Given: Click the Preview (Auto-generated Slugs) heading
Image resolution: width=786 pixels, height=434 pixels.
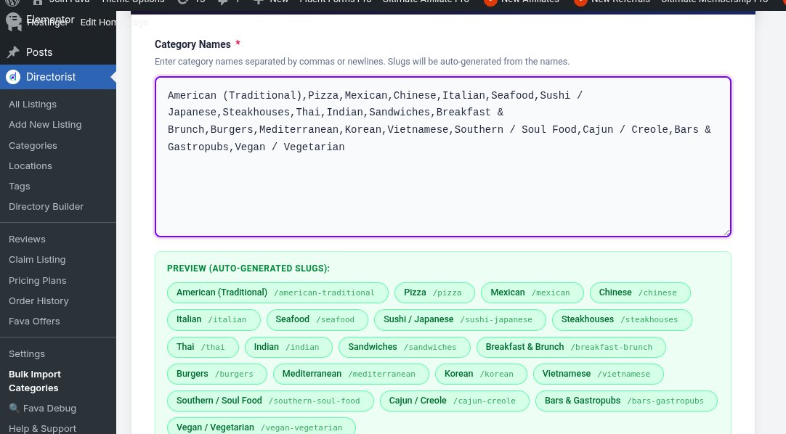Looking at the screenshot, I should pos(248,269).
